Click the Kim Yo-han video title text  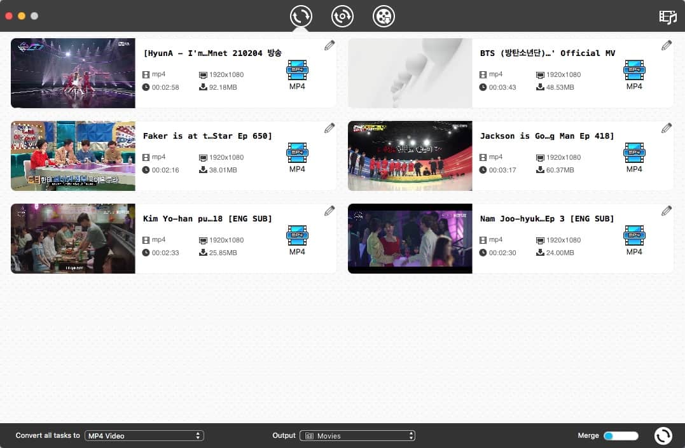pyautogui.click(x=207, y=219)
